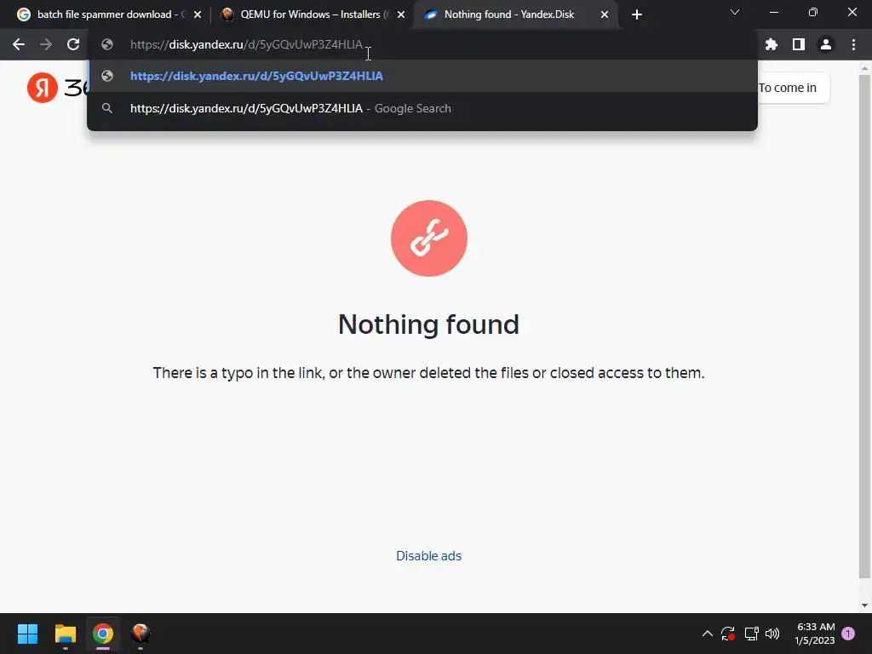
Task: Toggle the browser side panel
Action: coord(799,44)
